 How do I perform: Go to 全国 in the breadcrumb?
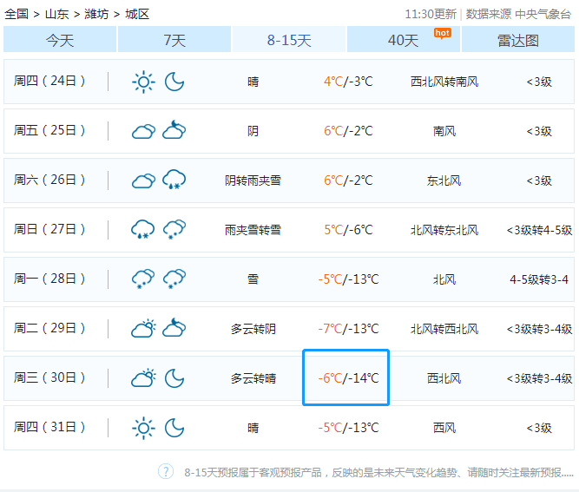pyautogui.click(x=16, y=14)
